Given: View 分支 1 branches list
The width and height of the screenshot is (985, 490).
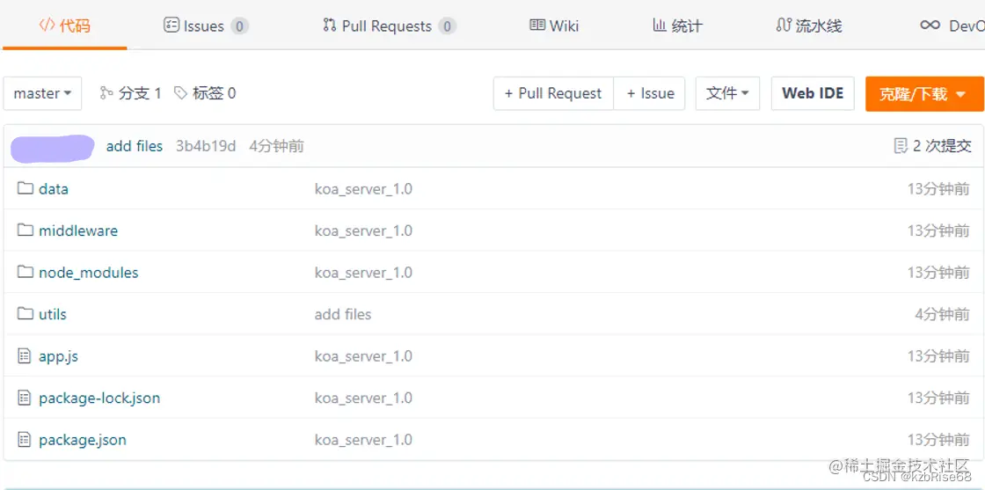Looking at the screenshot, I should tap(131, 93).
